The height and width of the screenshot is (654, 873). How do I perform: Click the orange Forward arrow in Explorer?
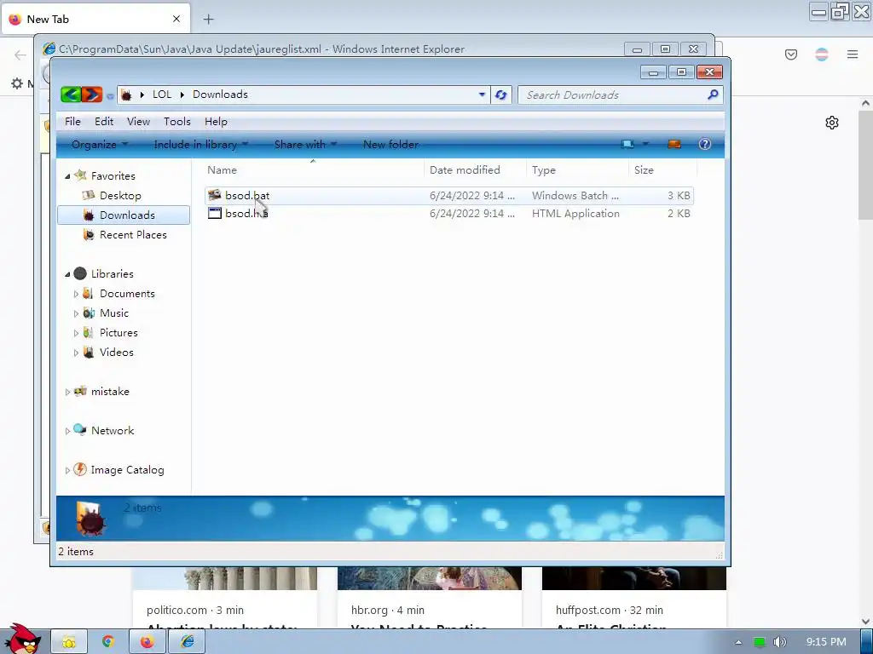(92, 95)
